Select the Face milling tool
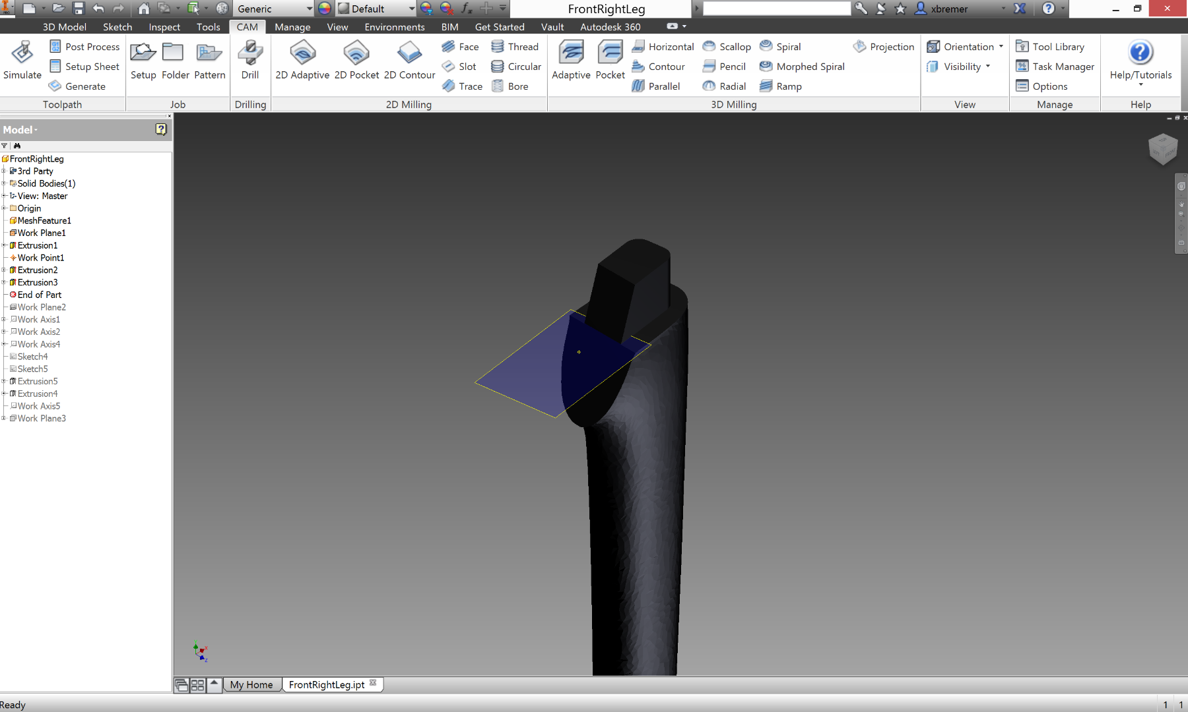The height and width of the screenshot is (712, 1188). [461, 47]
